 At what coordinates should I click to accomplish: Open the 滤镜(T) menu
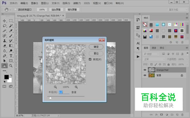[77, 3]
